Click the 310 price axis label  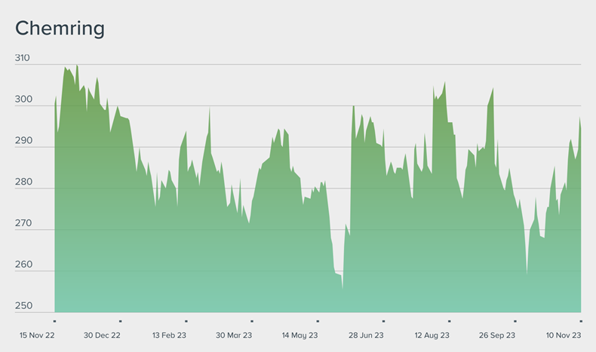pos(23,58)
